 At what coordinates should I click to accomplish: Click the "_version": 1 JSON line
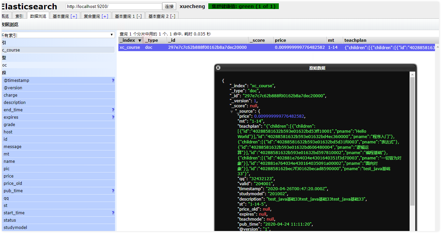[x=243, y=101]
